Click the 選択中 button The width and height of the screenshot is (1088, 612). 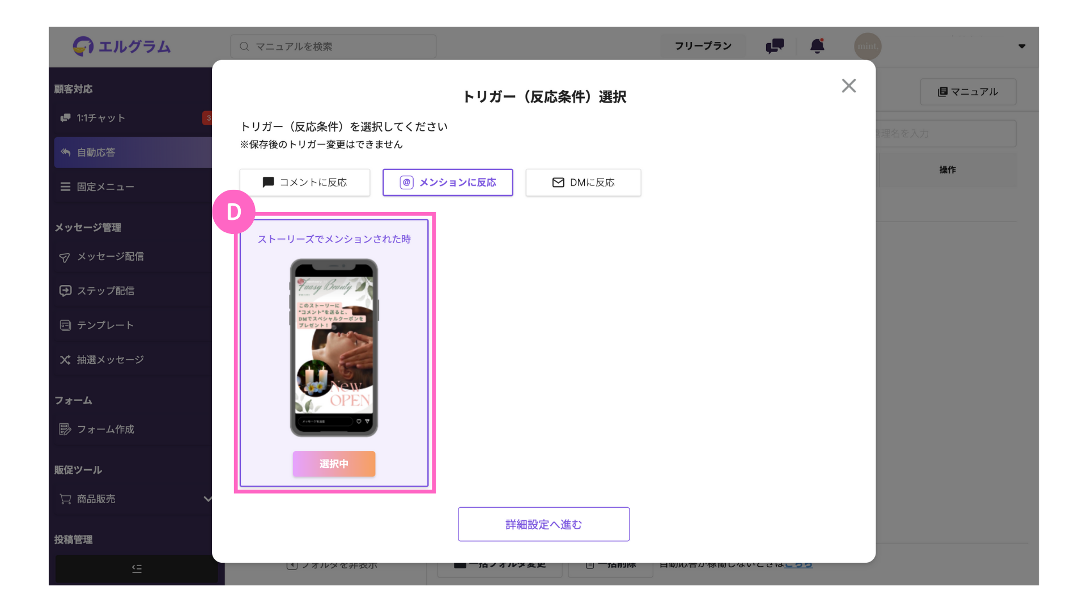[x=334, y=464]
